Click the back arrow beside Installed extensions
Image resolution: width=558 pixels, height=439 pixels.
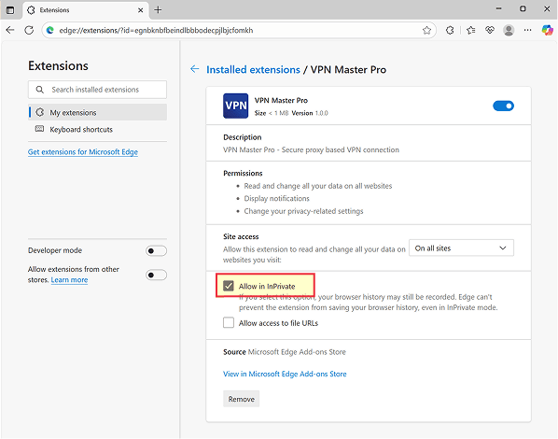(195, 69)
